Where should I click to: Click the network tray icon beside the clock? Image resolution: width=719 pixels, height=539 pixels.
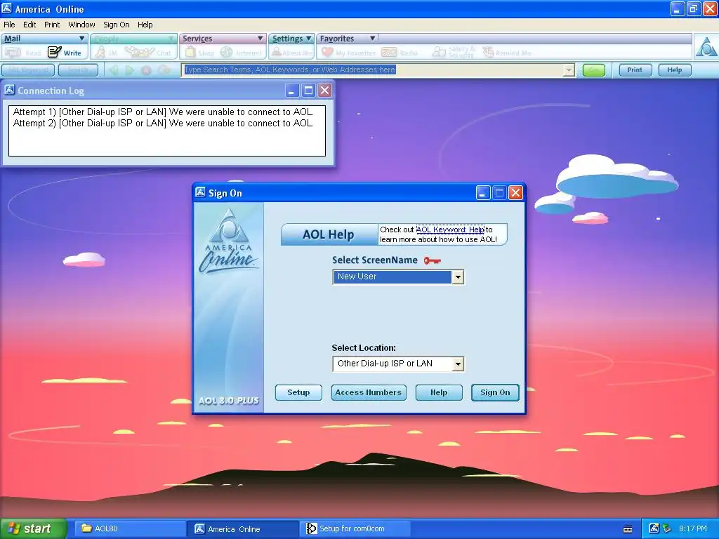(x=666, y=528)
